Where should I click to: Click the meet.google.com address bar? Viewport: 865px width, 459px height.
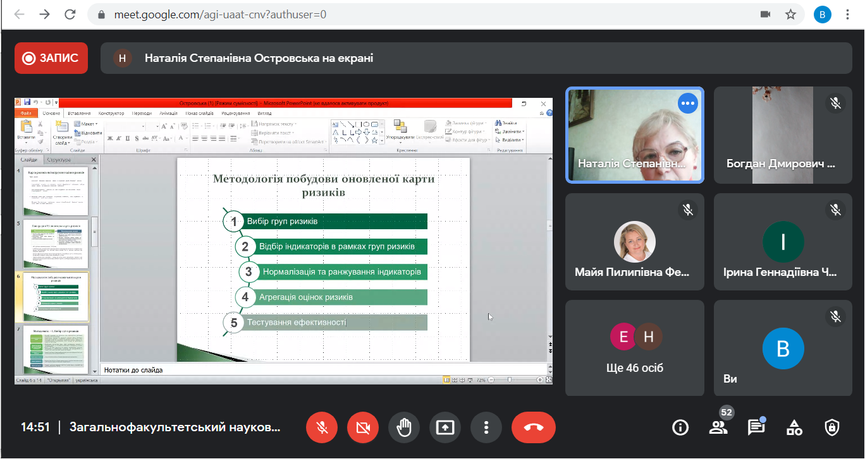click(417, 14)
